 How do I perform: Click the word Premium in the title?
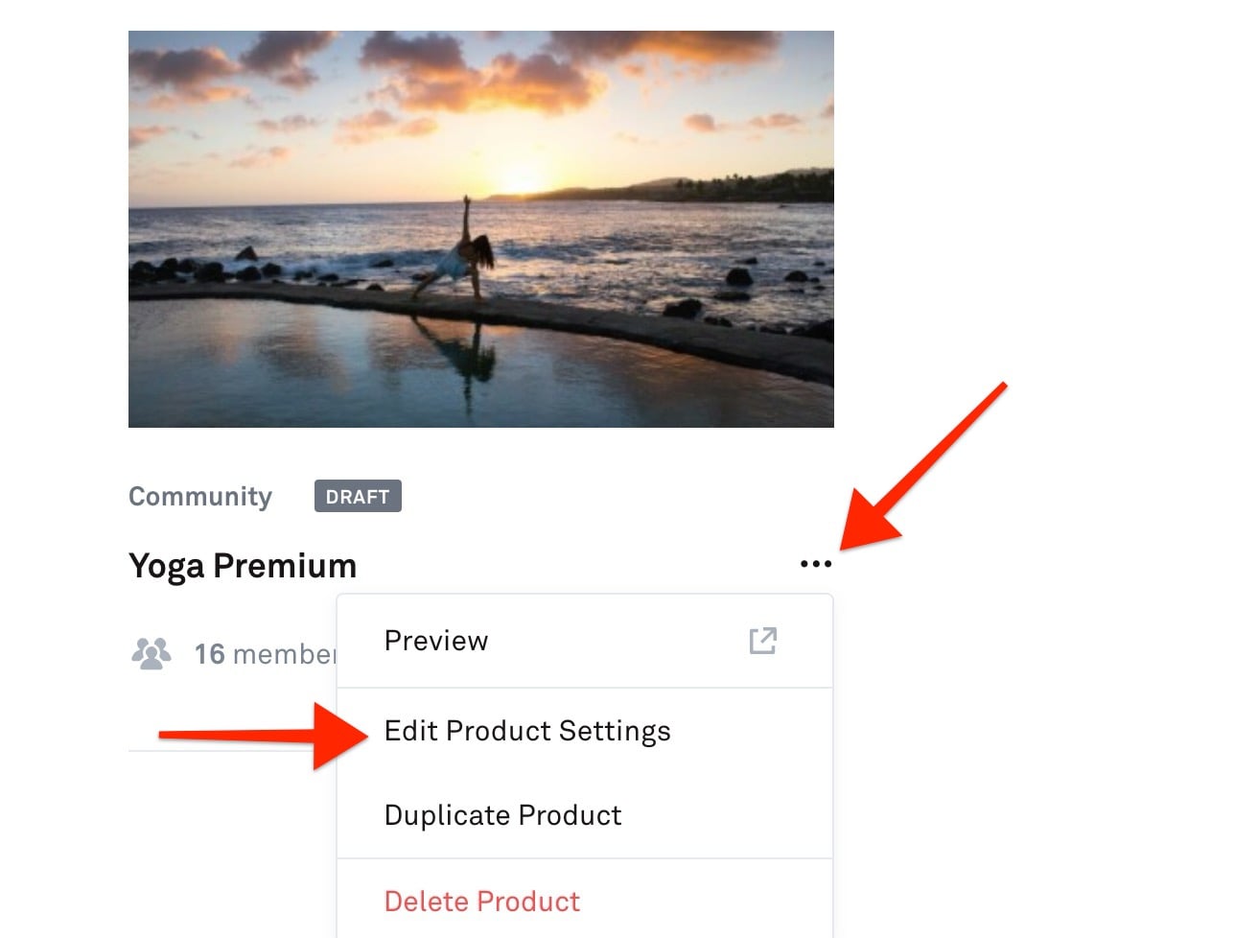coord(285,566)
